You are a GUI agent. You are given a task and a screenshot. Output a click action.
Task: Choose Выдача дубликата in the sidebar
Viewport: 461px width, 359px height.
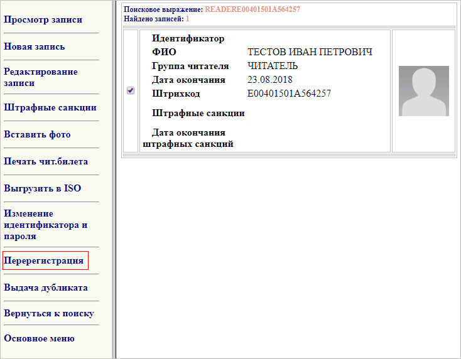[46, 287]
